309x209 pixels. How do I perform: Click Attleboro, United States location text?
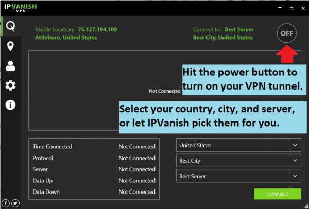click(66, 38)
